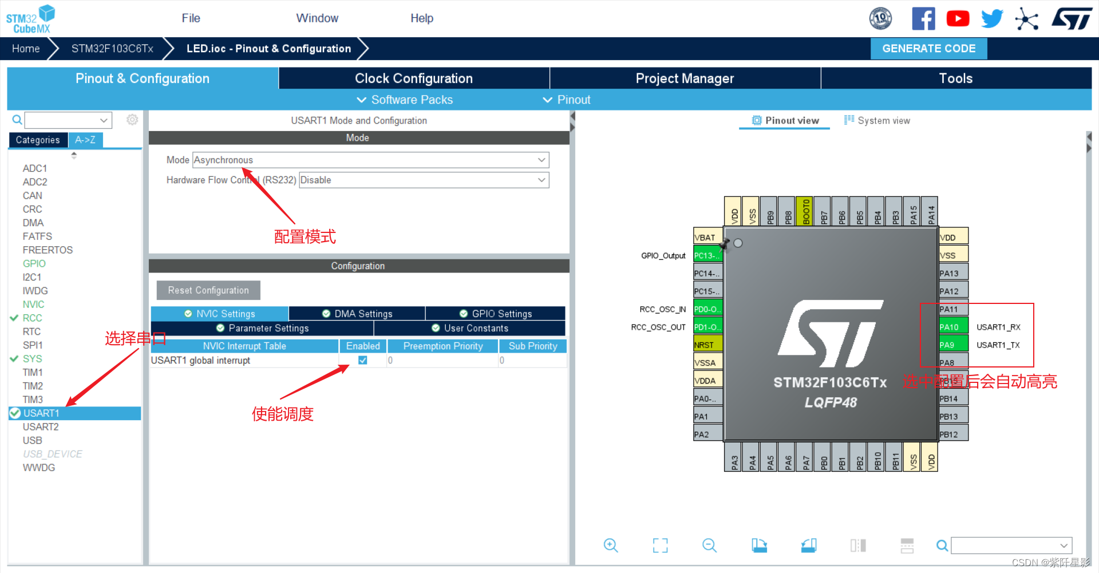This screenshot has width=1099, height=573.
Task: Open the Parameter Settings tab
Action: click(x=262, y=328)
